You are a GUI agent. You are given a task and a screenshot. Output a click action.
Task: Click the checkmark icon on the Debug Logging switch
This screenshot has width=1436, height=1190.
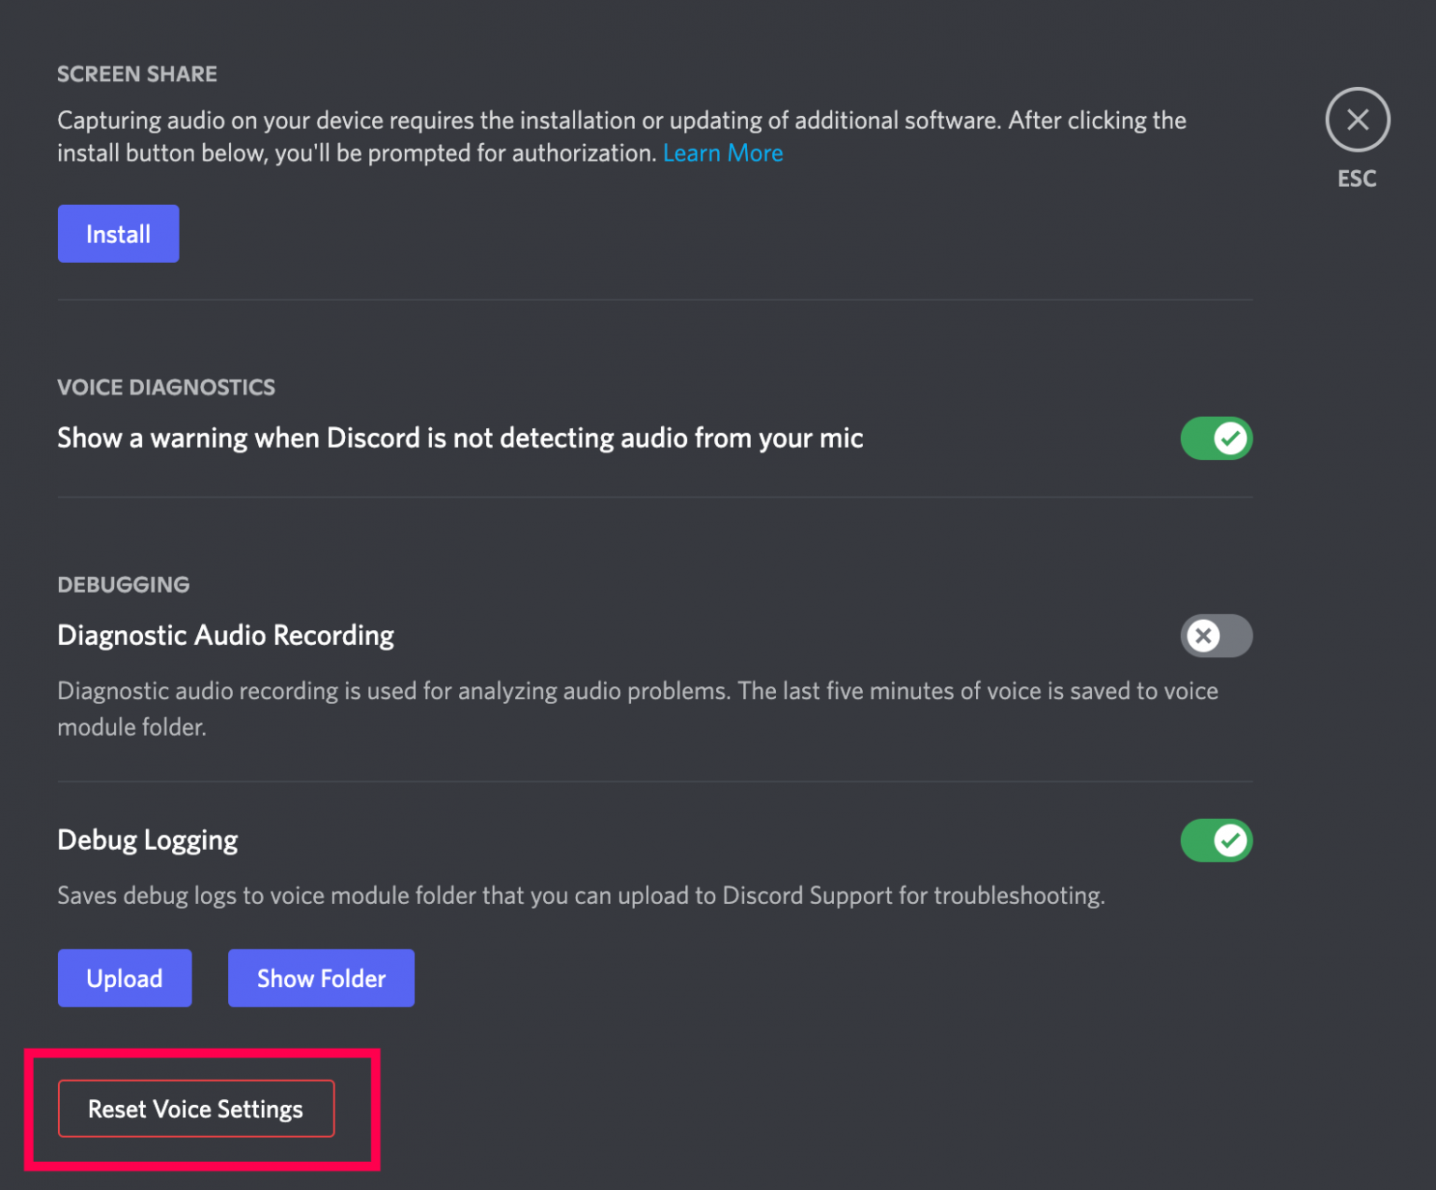tap(1230, 840)
